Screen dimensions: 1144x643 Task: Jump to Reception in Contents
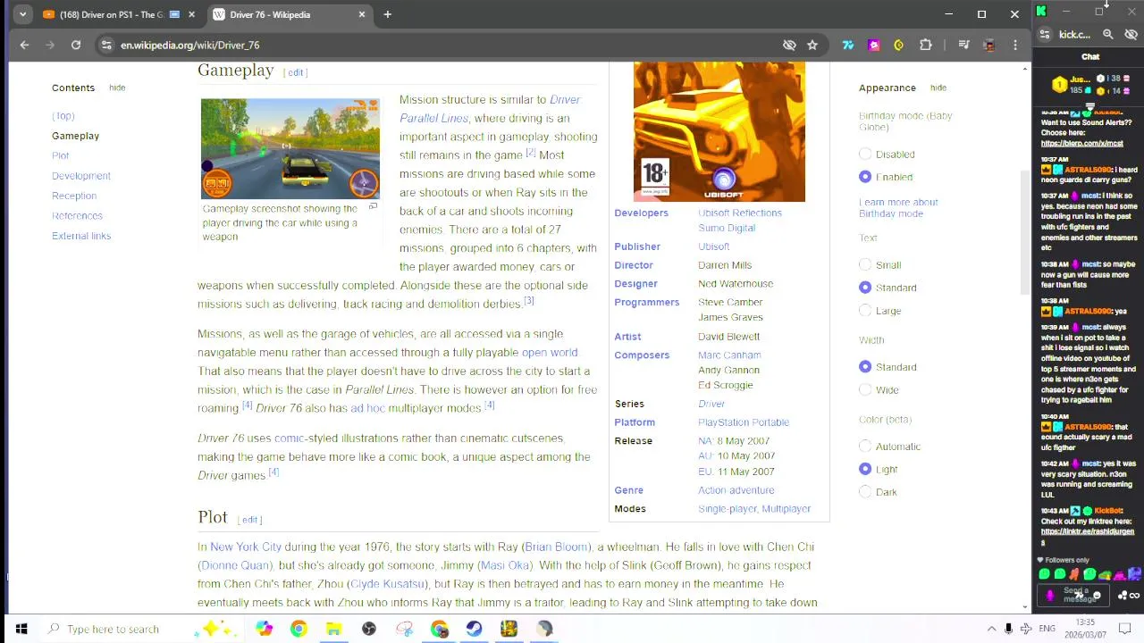74,196
